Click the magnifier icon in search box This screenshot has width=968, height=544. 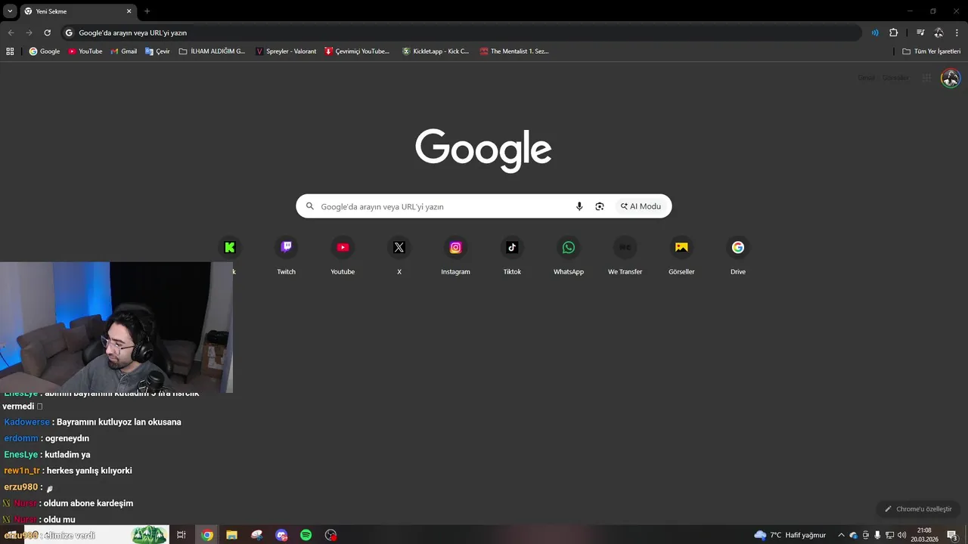309,206
